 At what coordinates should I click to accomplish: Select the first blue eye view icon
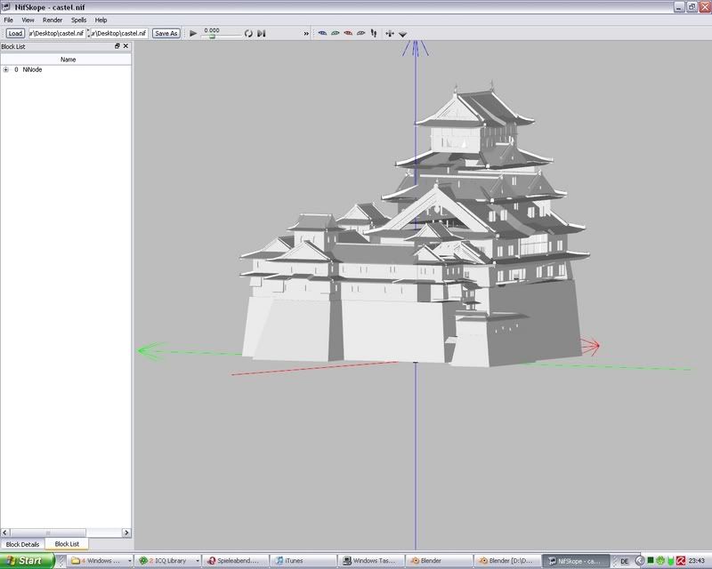coord(322,33)
